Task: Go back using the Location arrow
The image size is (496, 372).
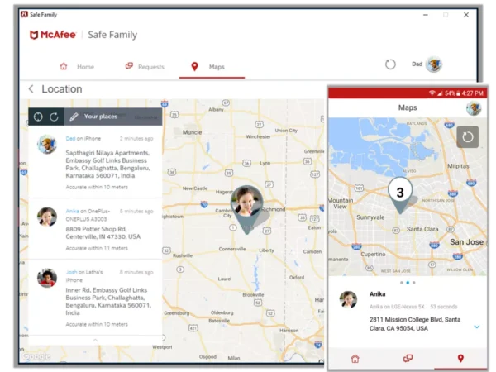Action: coord(31,89)
